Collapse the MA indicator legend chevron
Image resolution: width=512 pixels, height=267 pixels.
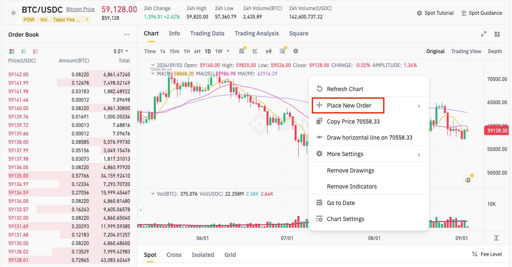coord(153,73)
